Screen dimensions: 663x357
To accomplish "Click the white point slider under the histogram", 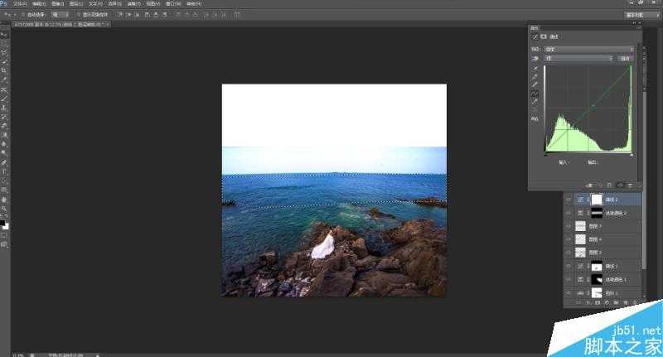I will point(630,154).
